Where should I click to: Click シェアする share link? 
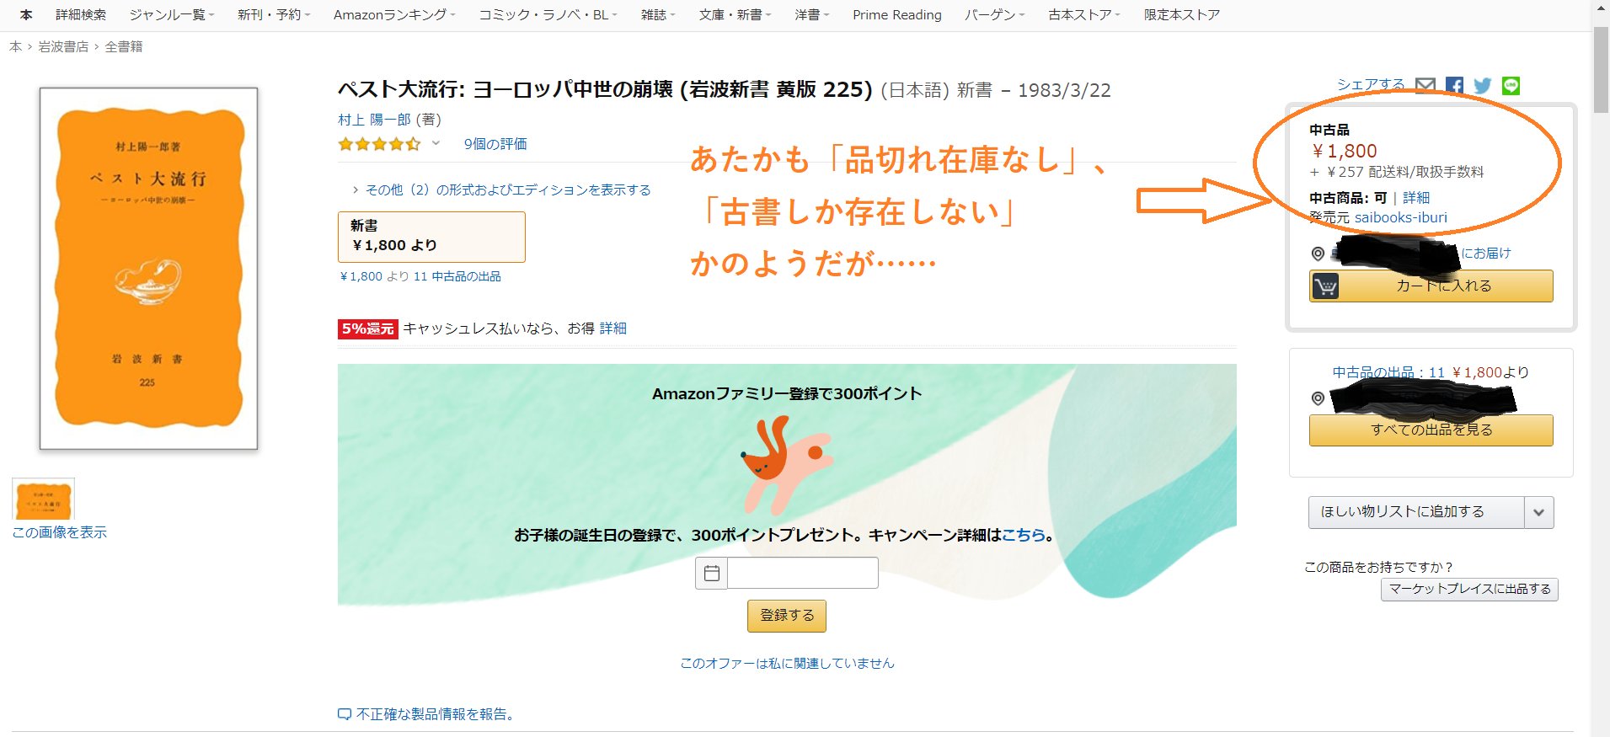click(x=1371, y=84)
